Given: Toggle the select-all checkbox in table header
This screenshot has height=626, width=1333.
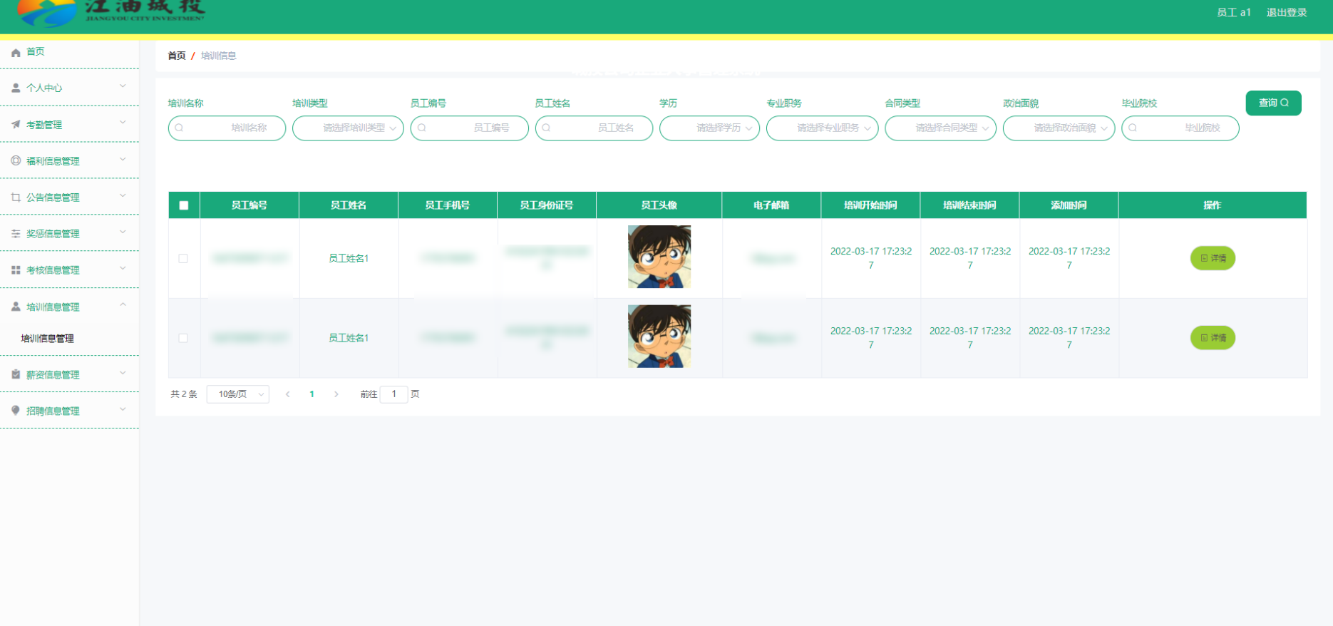Looking at the screenshot, I should click(x=184, y=205).
